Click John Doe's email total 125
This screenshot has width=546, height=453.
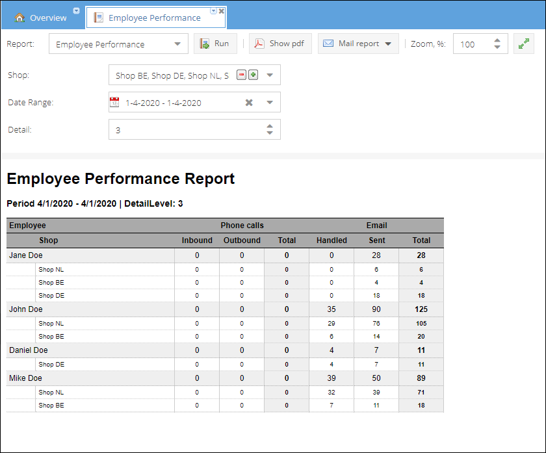point(421,309)
